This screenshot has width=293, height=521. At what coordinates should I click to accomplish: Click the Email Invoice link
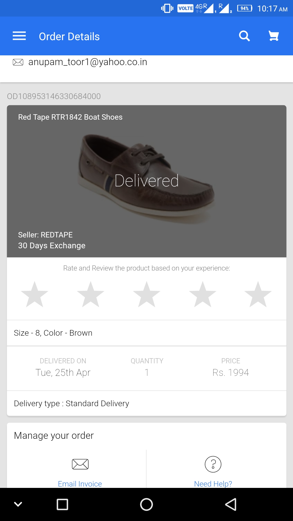click(x=80, y=484)
